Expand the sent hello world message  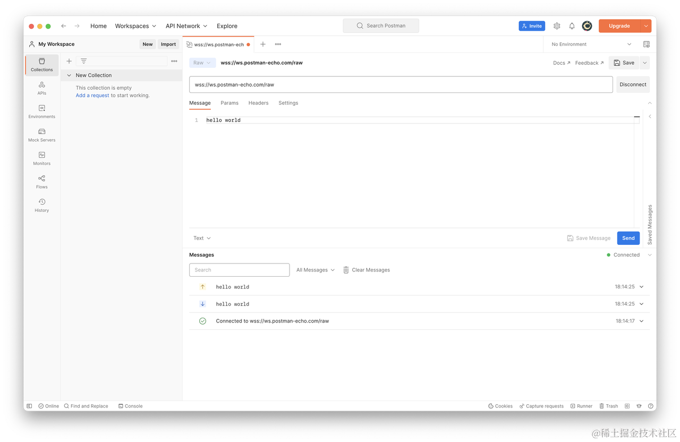[x=642, y=287]
